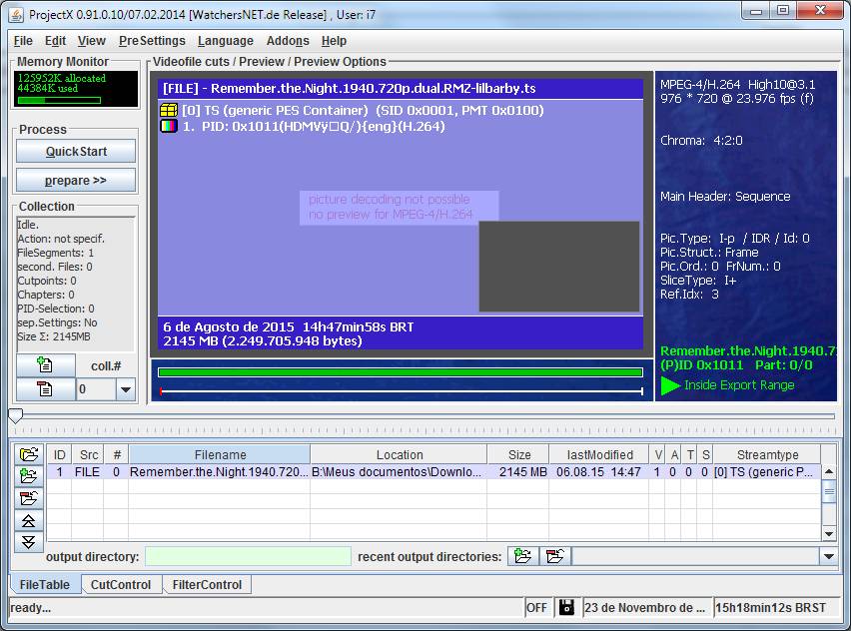Move the selected file down in the list

pyautogui.click(x=29, y=541)
